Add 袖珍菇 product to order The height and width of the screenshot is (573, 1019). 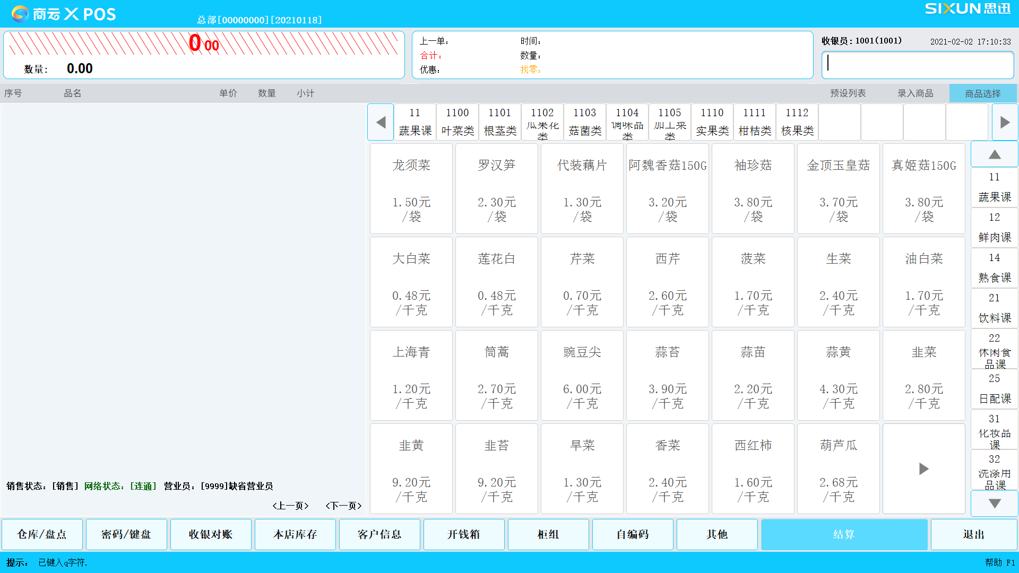click(753, 188)
